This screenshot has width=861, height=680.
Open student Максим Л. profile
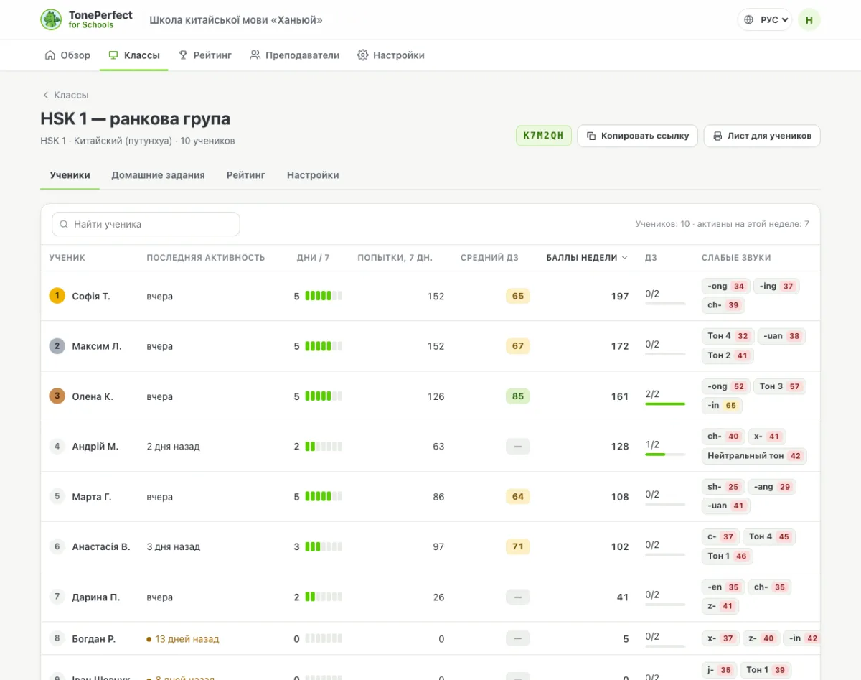coord(97,346)
